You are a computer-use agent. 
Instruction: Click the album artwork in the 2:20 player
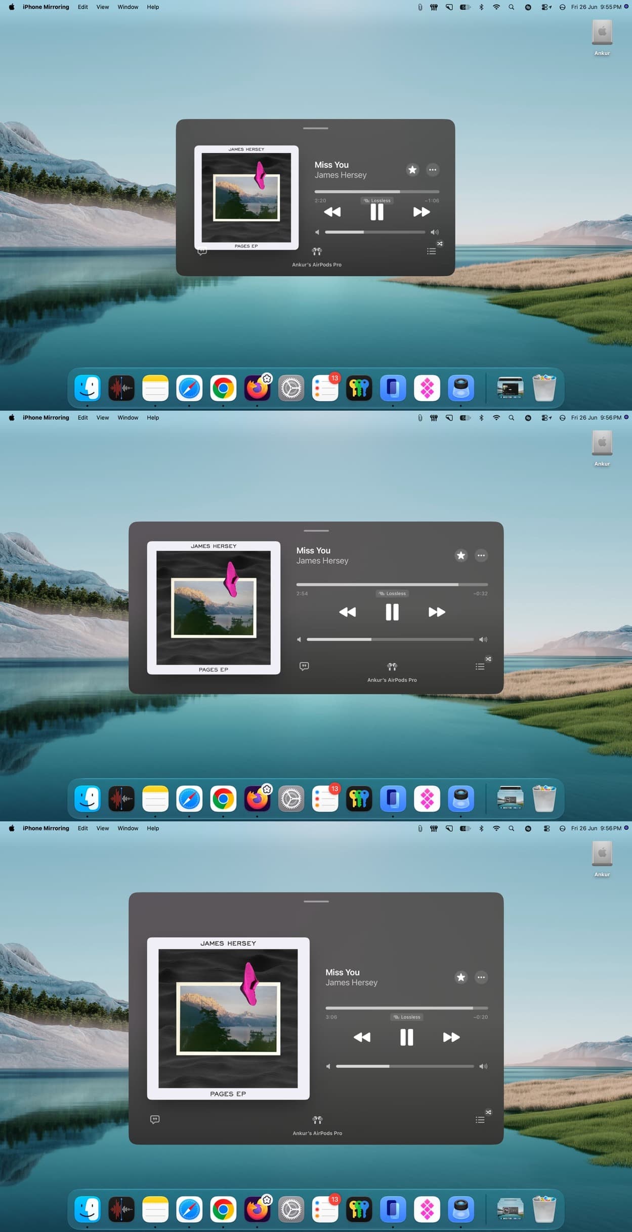246,198
